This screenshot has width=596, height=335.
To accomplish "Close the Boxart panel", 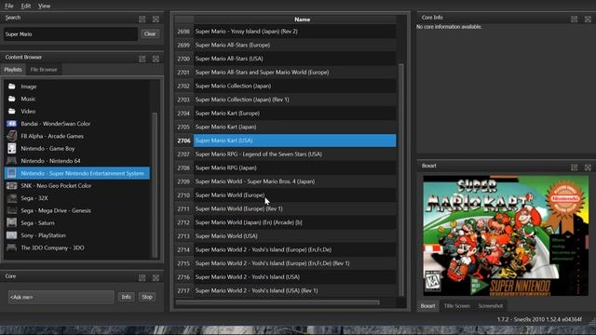I will coord(588,167).
